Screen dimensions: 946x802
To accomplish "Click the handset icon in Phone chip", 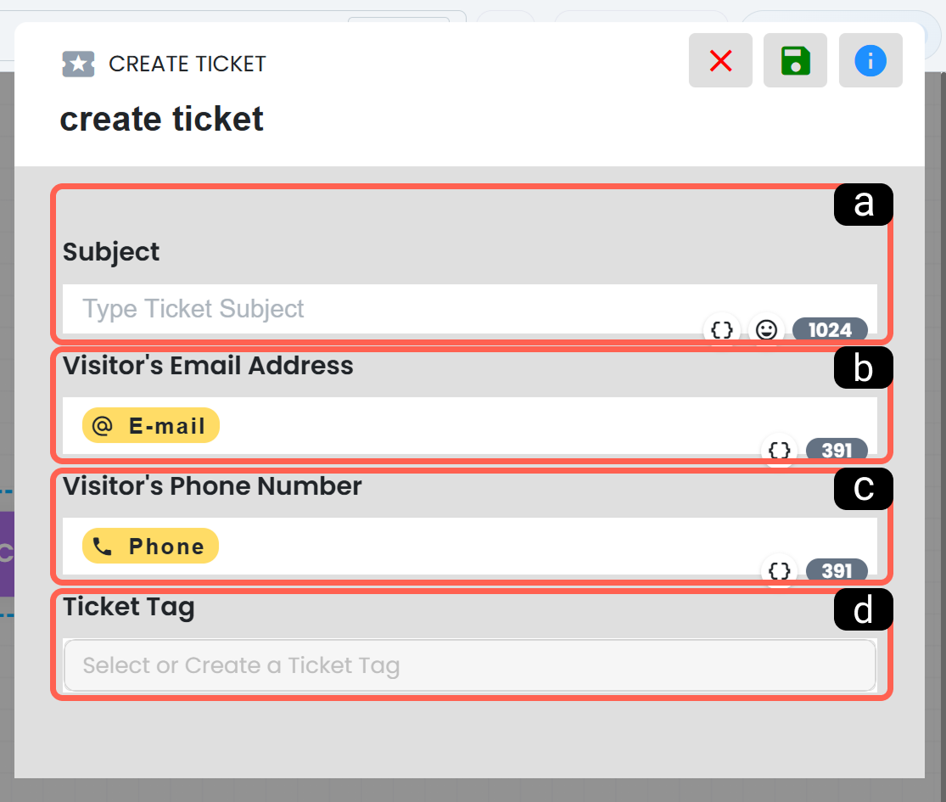I will (x=102, y=547).
